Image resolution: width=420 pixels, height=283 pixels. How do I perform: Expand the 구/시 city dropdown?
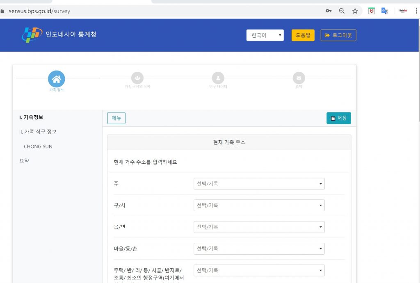tap(259, 205)
